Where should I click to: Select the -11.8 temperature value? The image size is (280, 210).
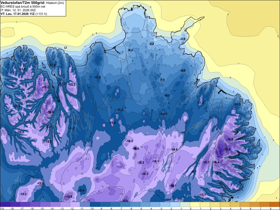point(17,106)
